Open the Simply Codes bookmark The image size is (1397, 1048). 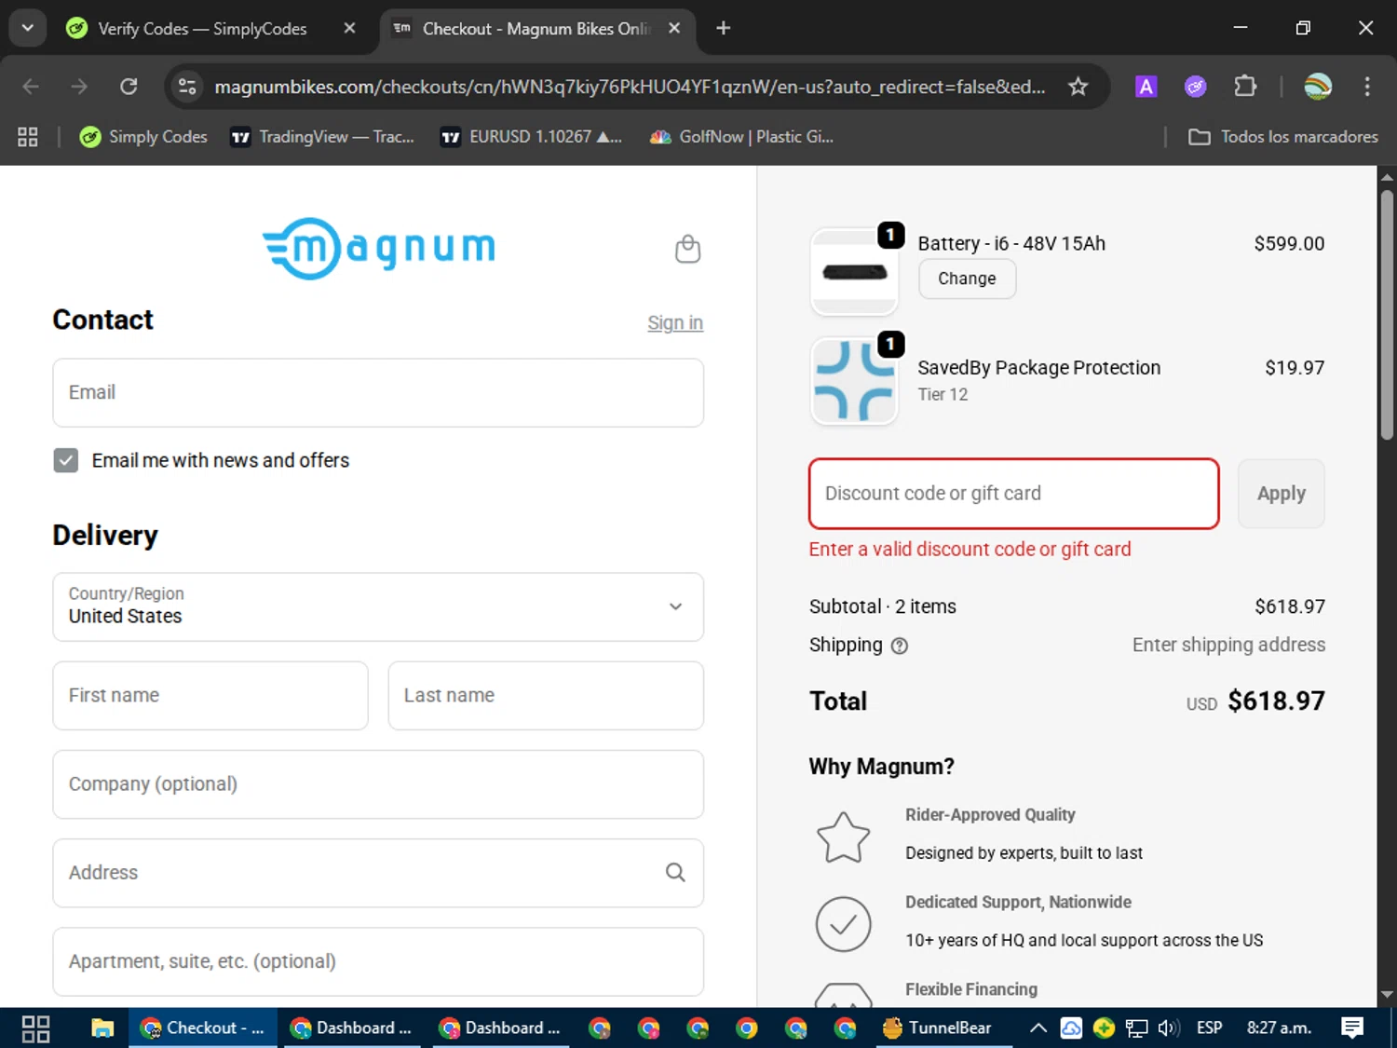[143, 137]
